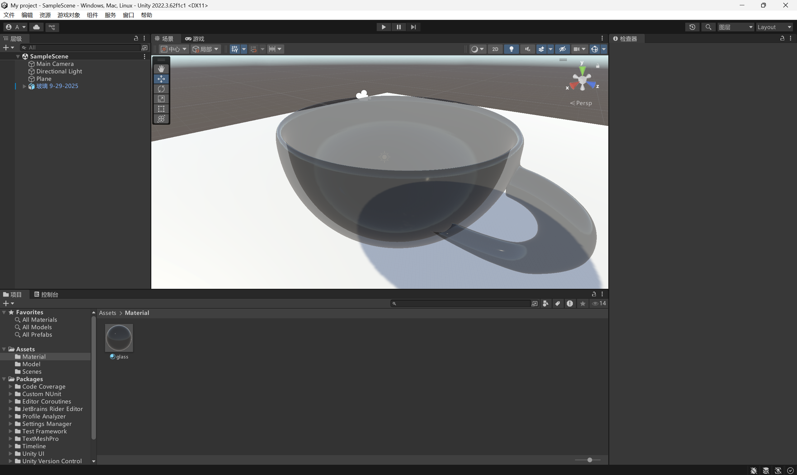The height and width of the screenshot is (475, 797).
Task: Click the Step frame button
Action: [413, 27]
